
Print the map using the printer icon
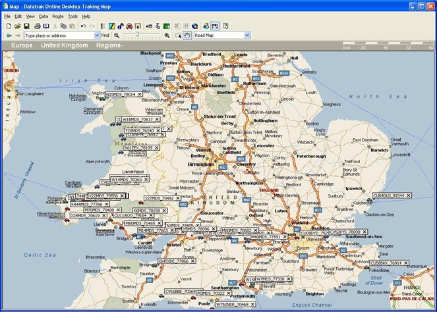(38, 26)
